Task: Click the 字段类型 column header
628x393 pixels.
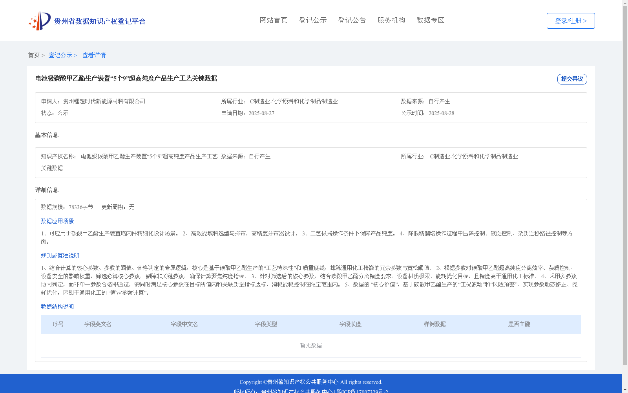Action: coord(266,324)
